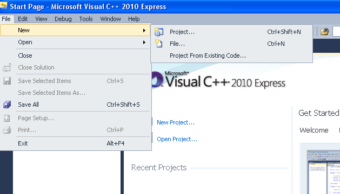Open the Debug menu
The image size is (340, 194).
(63, 19)
